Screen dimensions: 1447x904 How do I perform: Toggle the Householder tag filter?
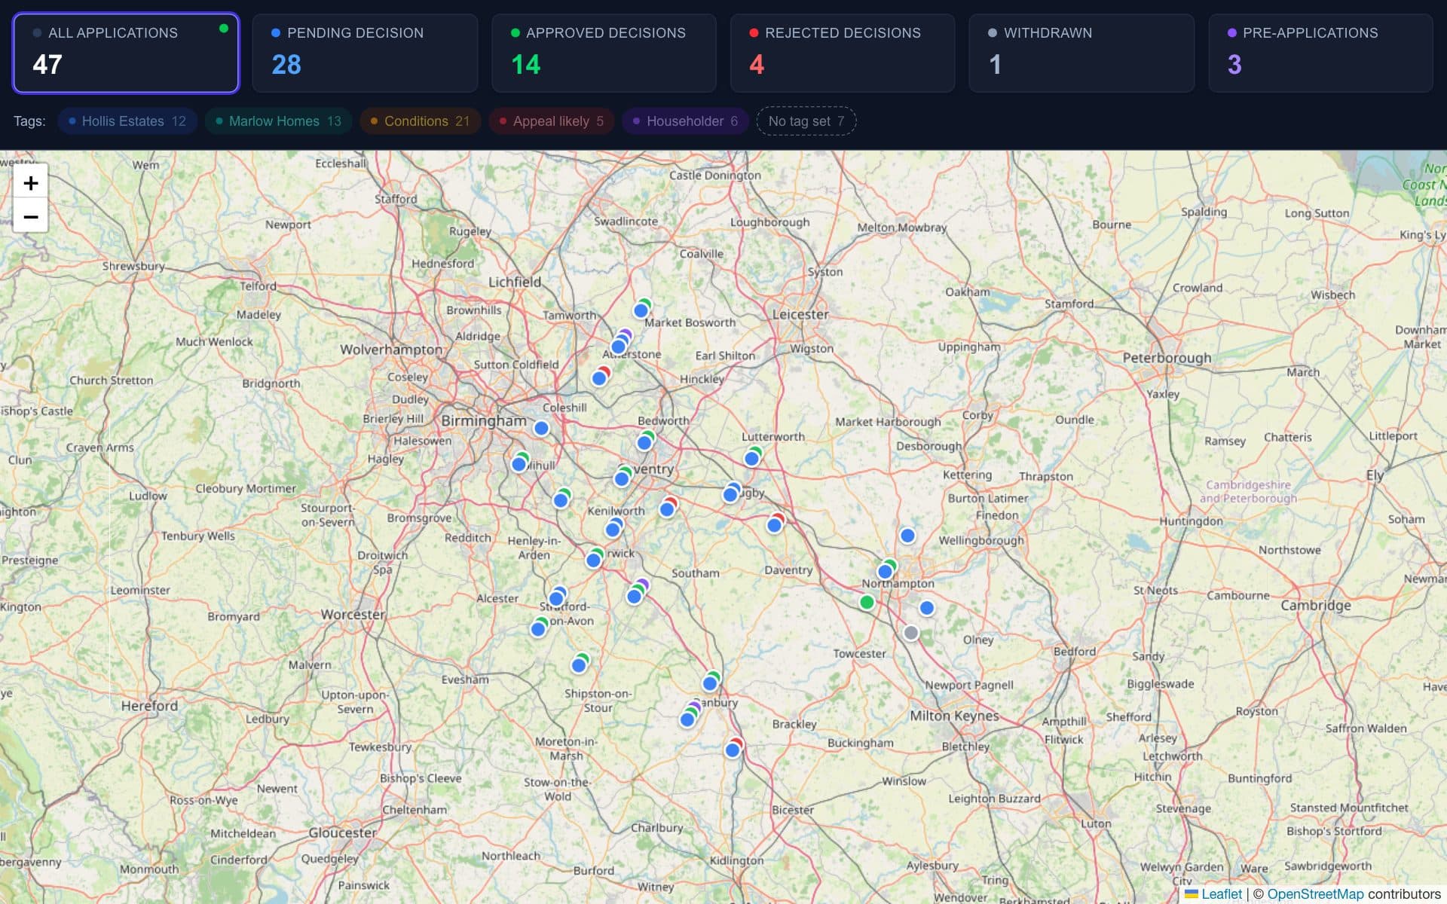685,121
